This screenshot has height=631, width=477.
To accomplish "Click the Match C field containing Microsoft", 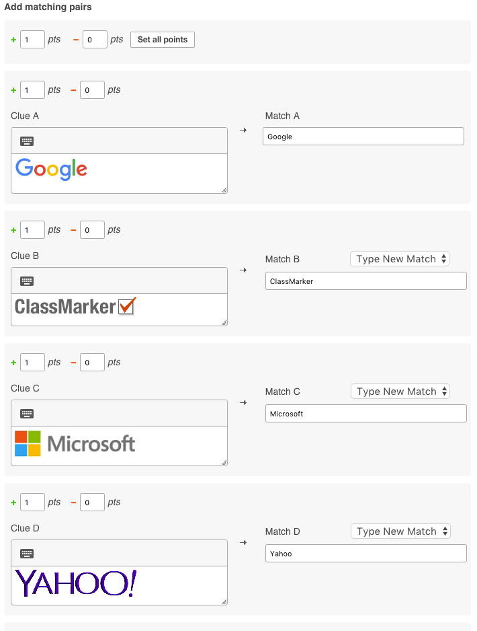I will click(365, 414).
